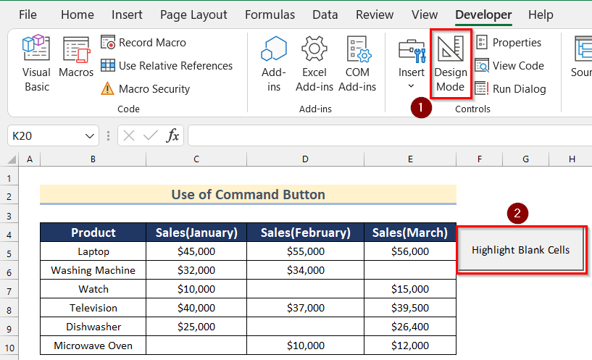The image size is (592, 360).
Task: Open the Visual Basic editor
Action: 36,64
